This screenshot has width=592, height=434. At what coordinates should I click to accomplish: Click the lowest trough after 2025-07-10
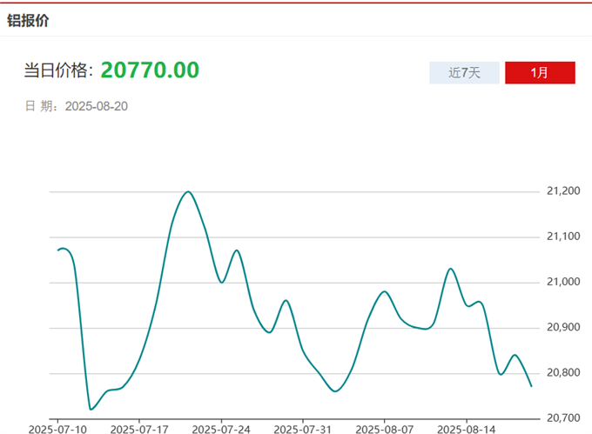pyautogui.click(x=91, y=409)
